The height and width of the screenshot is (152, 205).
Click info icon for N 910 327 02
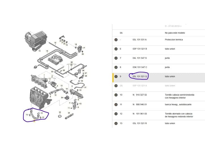116,95
